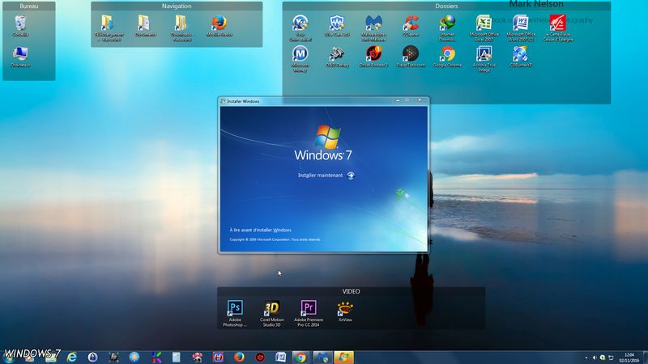Click Internet Explorer icon in taskbar
The height and width of the screenshot is (364, 648).
click(x=72, y=357)
